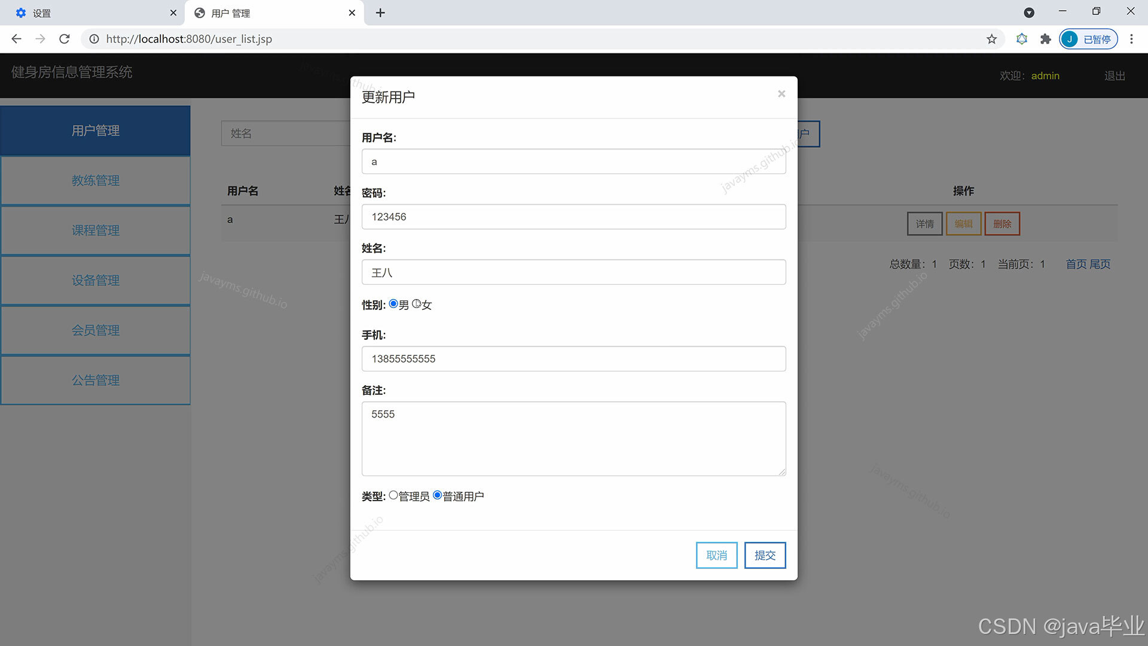Select the 女 gender radio button
This screenshot has width=1148, height=646.
tap(416, 304)
